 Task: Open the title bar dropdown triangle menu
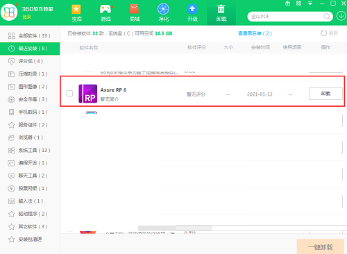coord(310,3)
